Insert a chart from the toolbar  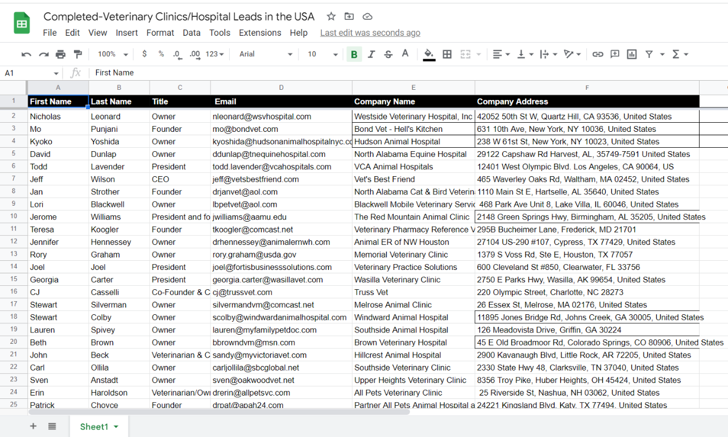tap(631, 54)
